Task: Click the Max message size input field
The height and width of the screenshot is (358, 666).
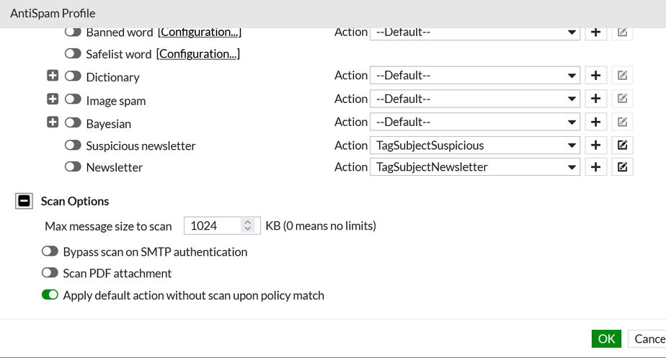Action: click(213, 225)
